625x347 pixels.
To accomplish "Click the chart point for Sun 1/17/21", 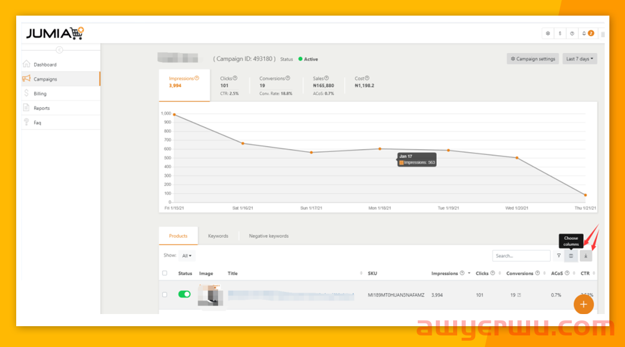I will (x=311, y=153).
